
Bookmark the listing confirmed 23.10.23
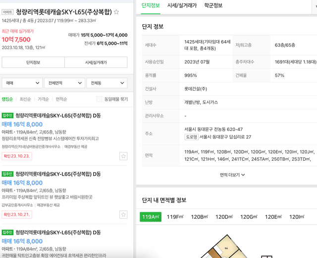pyautogui.click(x=123, y=156)
